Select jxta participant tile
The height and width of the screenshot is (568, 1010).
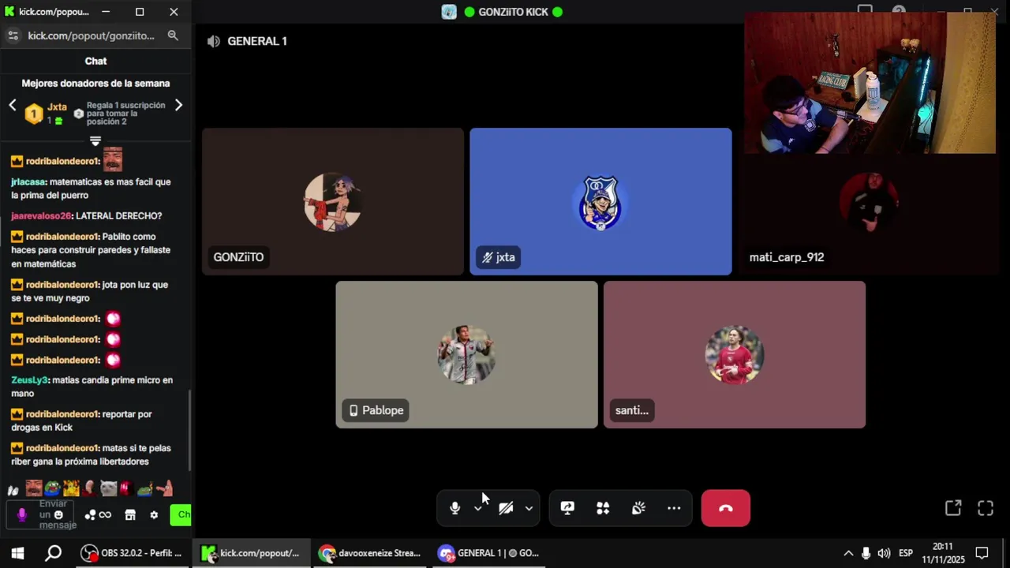pos(600,201)
